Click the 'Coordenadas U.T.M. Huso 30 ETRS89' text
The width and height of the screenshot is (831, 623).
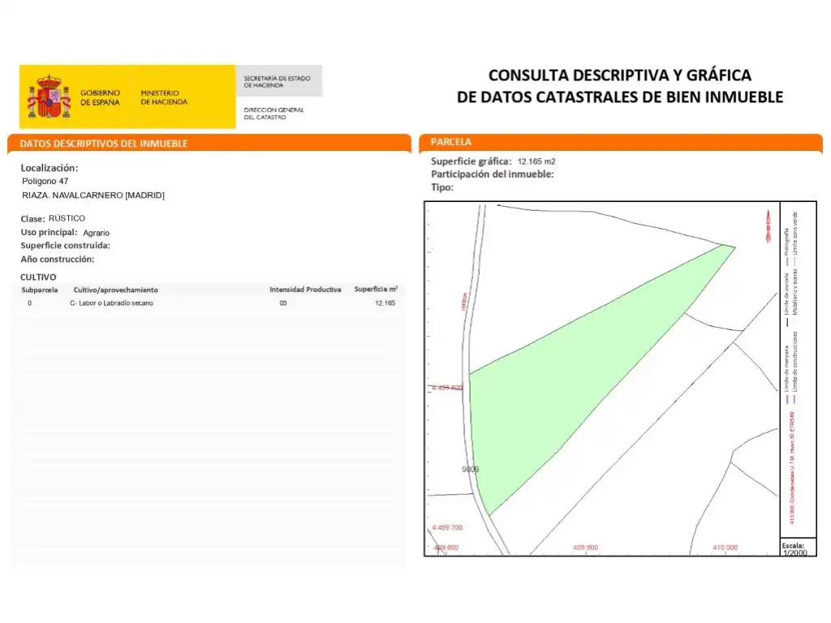coord(792,468)
